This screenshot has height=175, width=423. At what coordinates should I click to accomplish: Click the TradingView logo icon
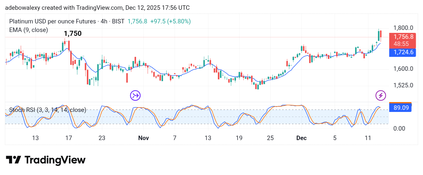[x=14, y=160]
